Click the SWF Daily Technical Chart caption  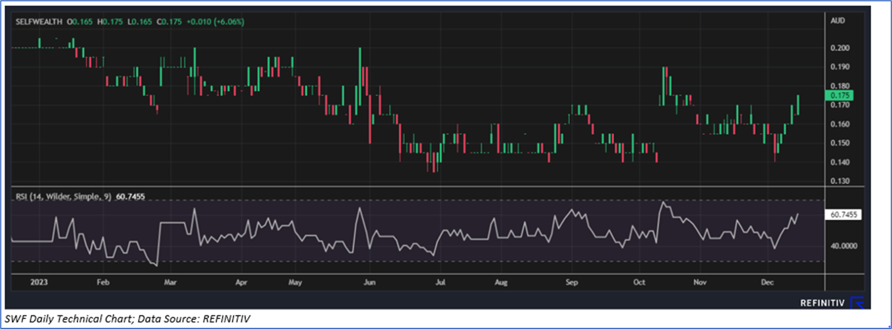pyautogui.click(x=127, y=320)
